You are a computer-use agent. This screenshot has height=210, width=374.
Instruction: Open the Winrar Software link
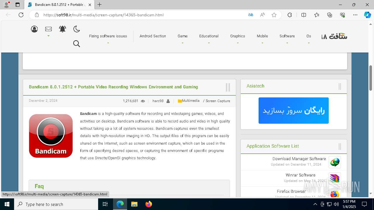pyautogui.click(x=301, y=175)
